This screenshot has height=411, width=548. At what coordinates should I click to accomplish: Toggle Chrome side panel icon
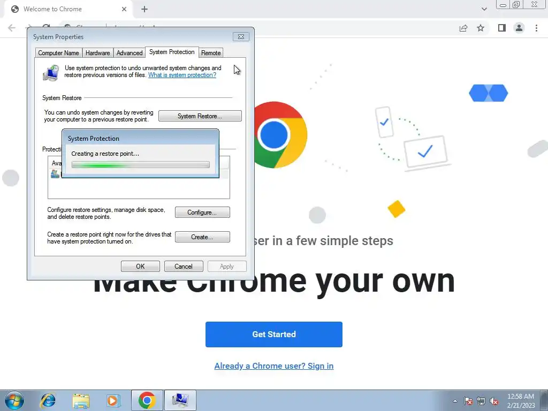[x=502, y=28]
